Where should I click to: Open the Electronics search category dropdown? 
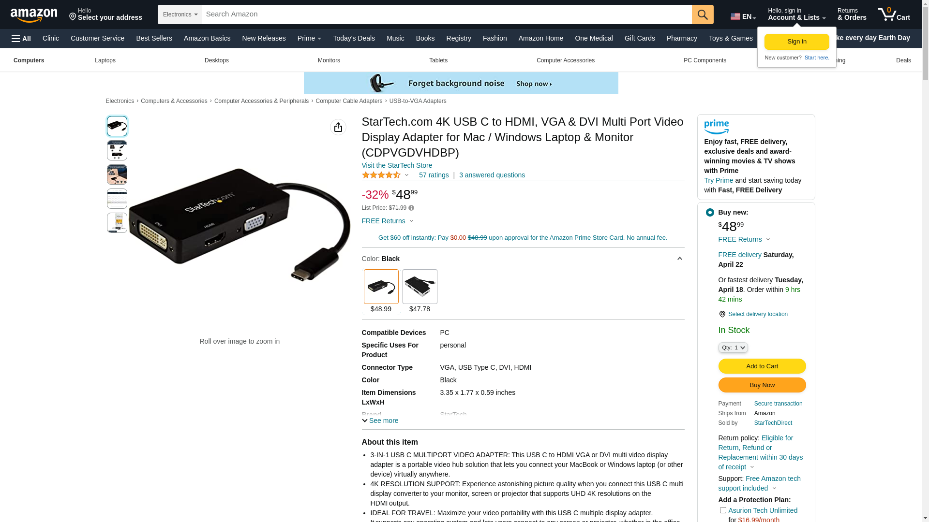[180, 14]
